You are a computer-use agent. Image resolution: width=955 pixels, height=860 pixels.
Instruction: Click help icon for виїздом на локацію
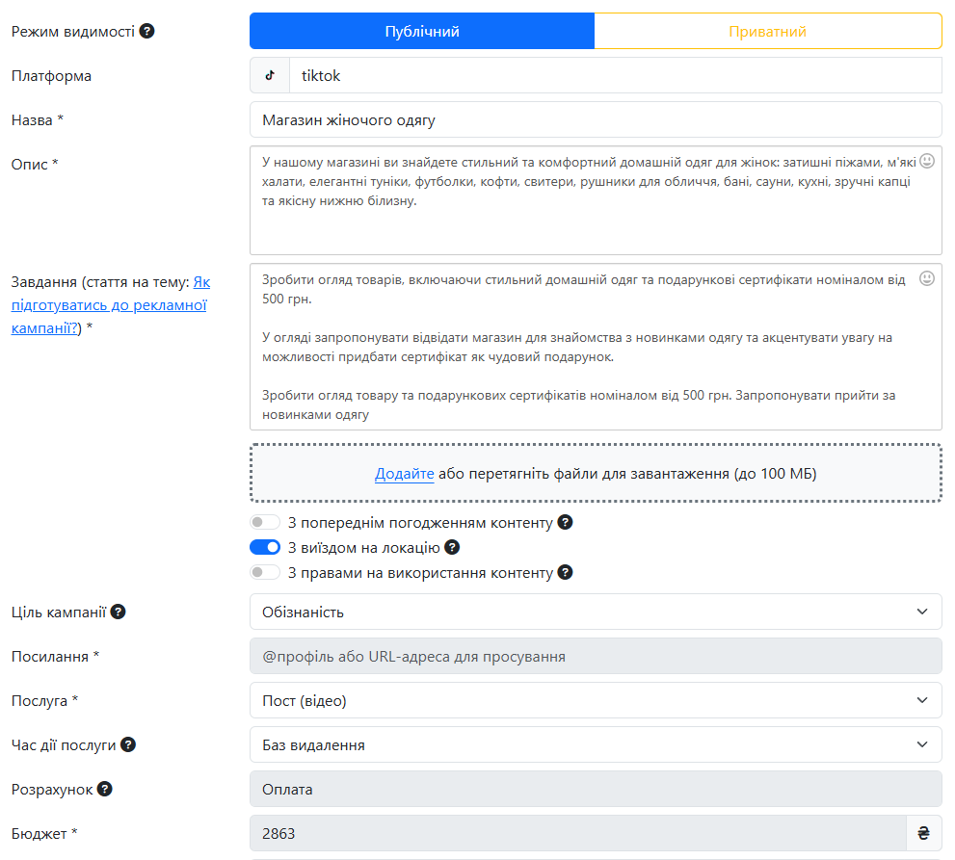tap(452, 548)
